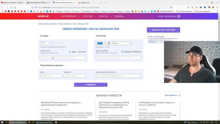
Task: Click the MONEX.ME logo
Action: point(43,16)
